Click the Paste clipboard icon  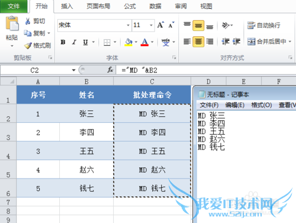[x=12, y=24]
